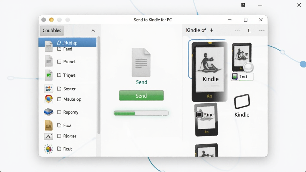Tick the Ridrtas checkbox
Image resolution: width=306 pixels, height=172 pixels.
(x=59, y=136)
